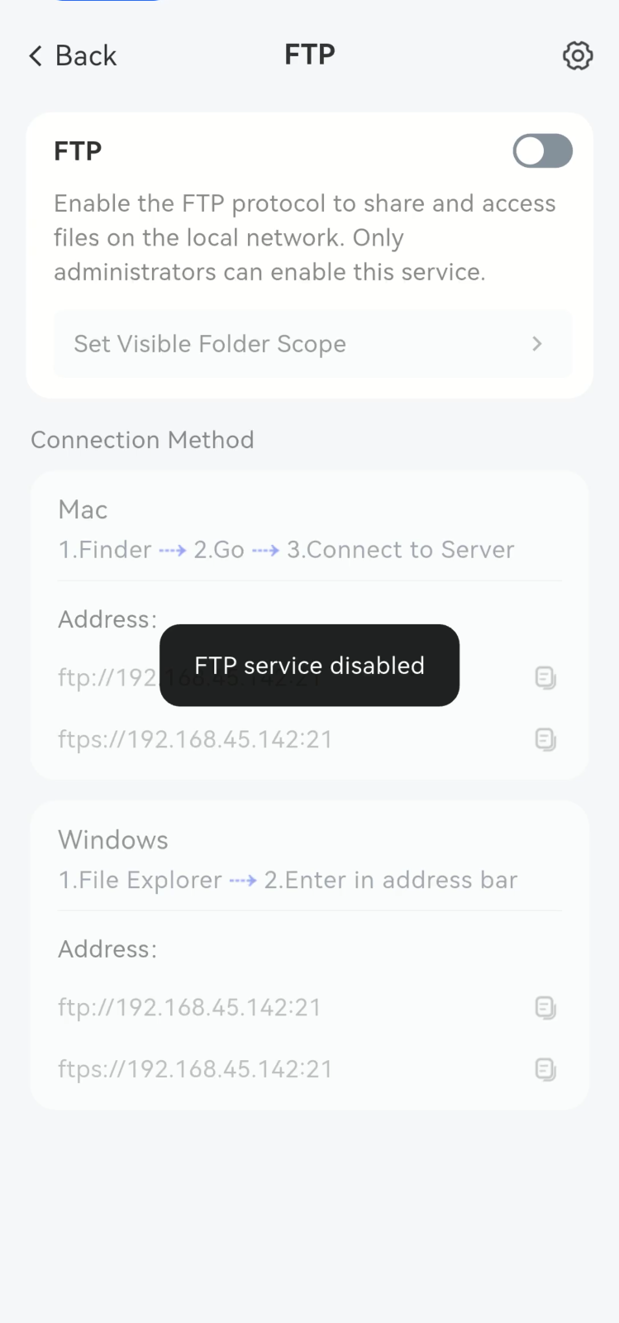Go Back to previous screen
This screenshot has height=1323, width=619.
click(x=73, y=55)
